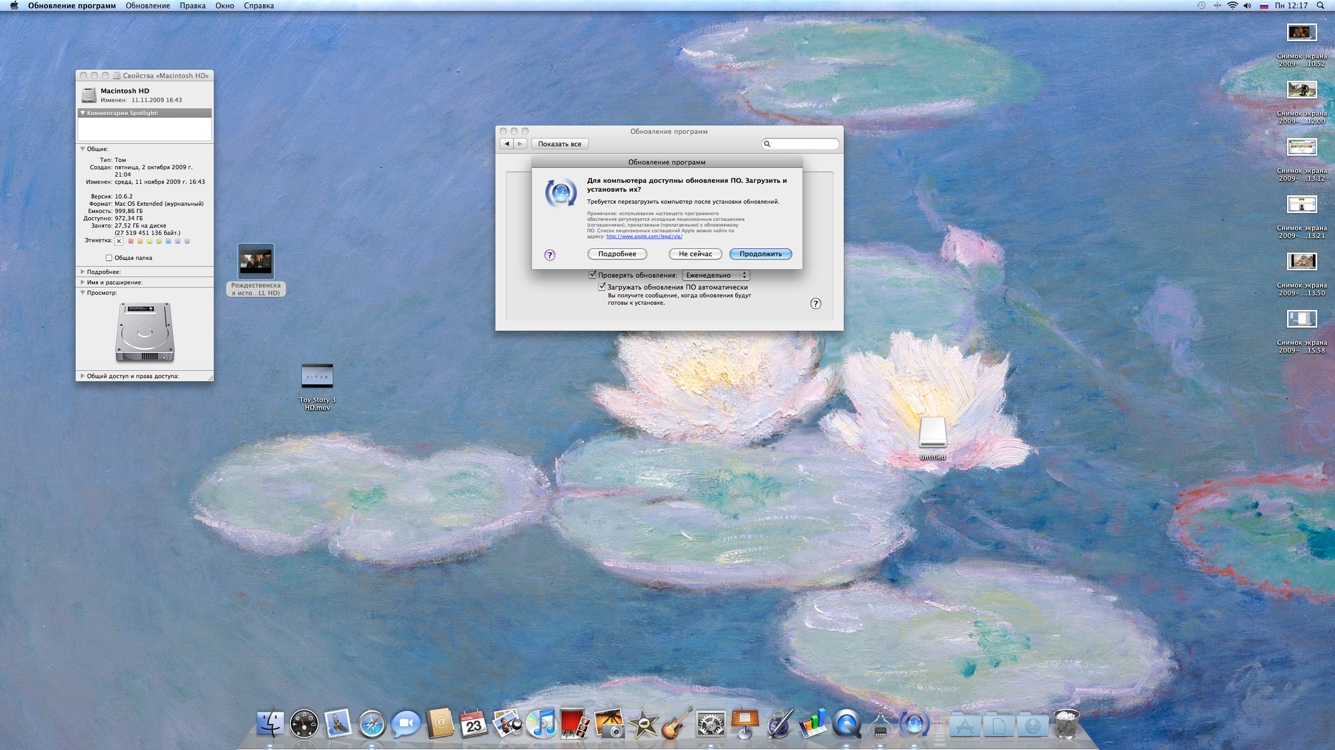Collapse the 'Просмотр' section
The image size is (1335, 750).
click(82, 293)
